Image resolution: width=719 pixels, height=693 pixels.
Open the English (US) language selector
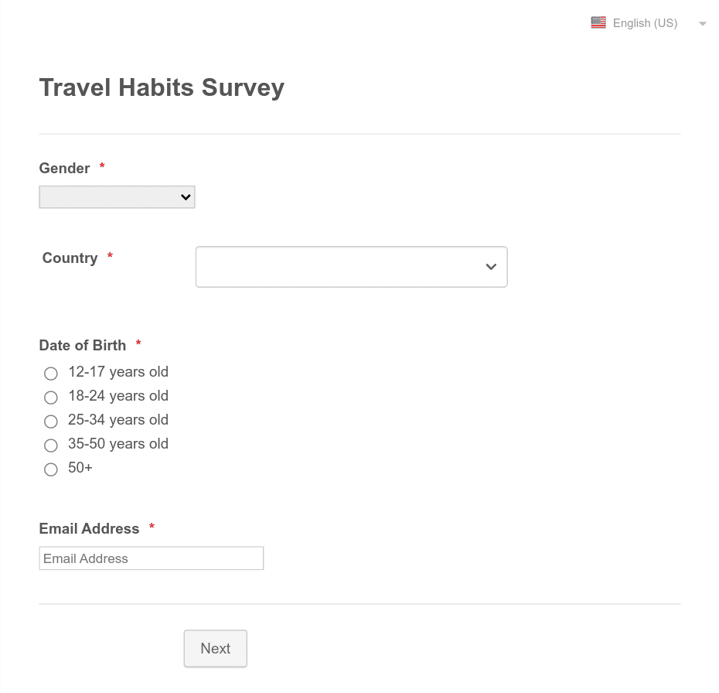[x=645, y=23]
